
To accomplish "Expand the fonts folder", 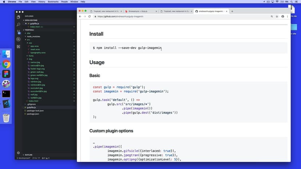I will coord(31,56).
